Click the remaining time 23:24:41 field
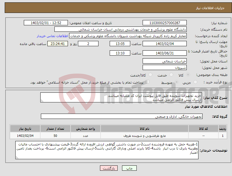The width and height of the screenshot is (232, 176). tap(58, 44)
